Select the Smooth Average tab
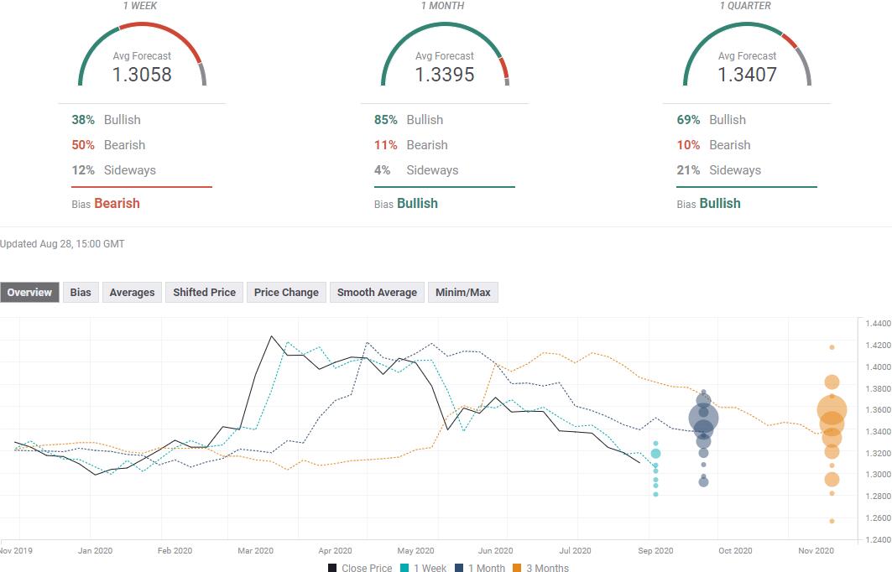This screenshot has height=572, width=892. [377, 292]
